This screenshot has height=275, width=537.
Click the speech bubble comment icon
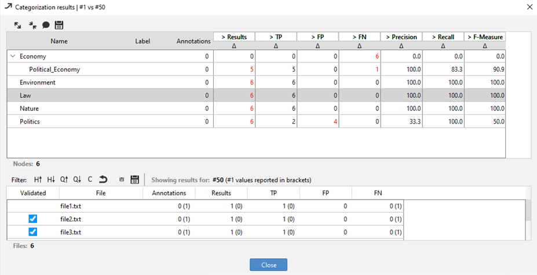[45, 25]
